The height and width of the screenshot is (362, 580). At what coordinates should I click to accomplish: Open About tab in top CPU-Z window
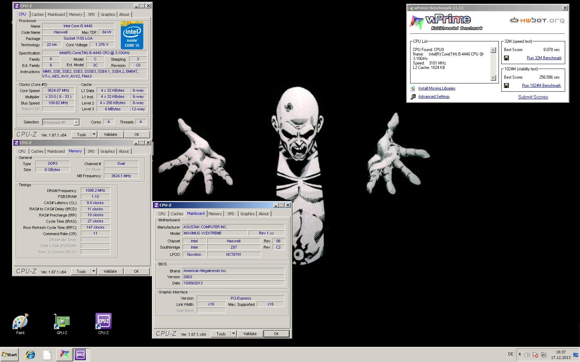click(124, 14)
